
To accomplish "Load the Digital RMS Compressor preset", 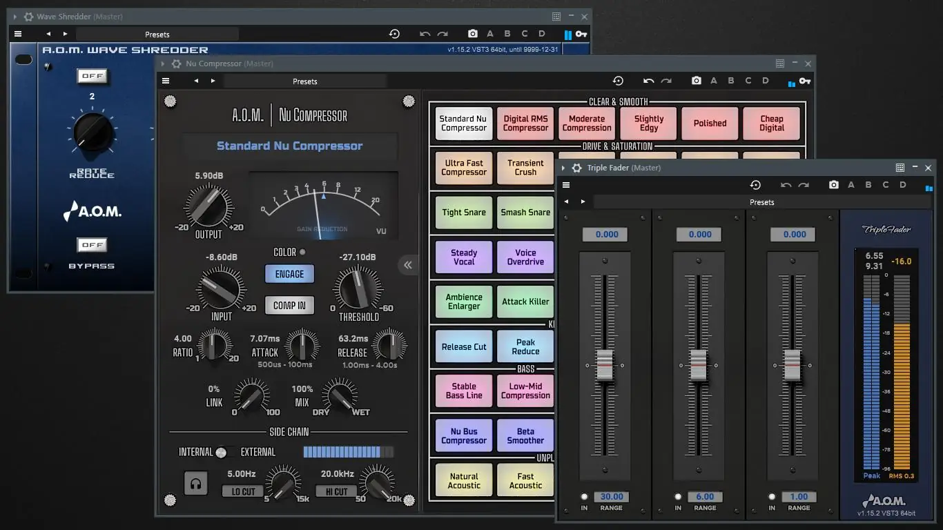I will (x=525, y=124).
